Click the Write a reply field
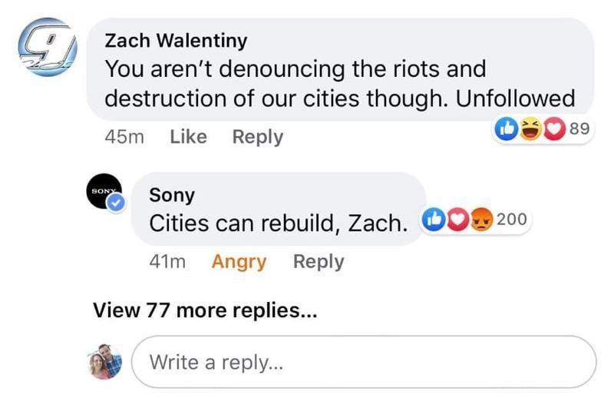 pos(364,362)
